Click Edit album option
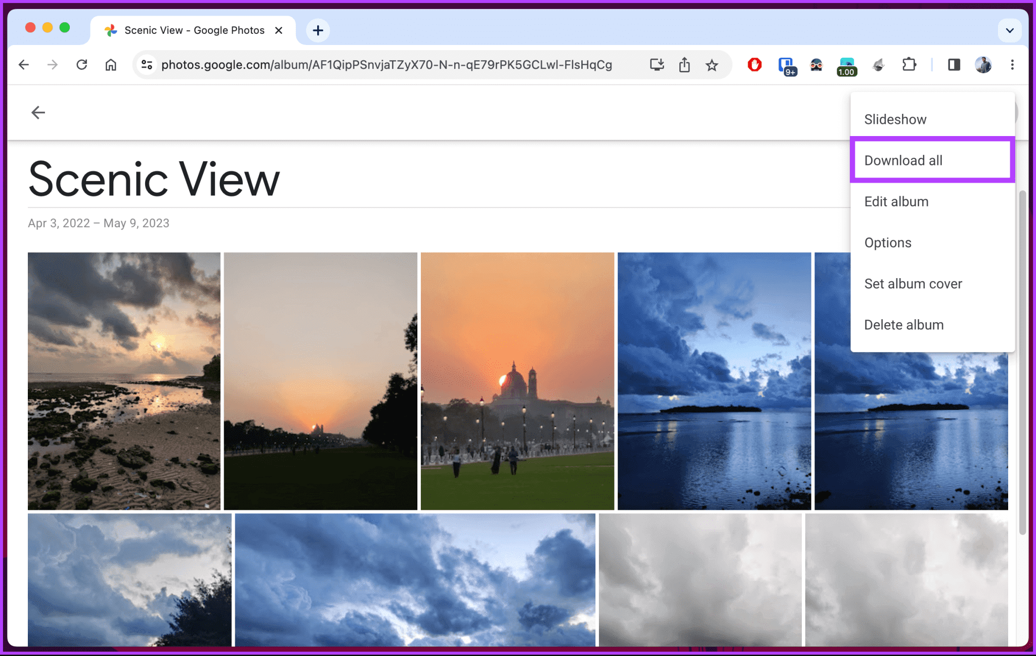1036x656 pixels. pos(896,201)
